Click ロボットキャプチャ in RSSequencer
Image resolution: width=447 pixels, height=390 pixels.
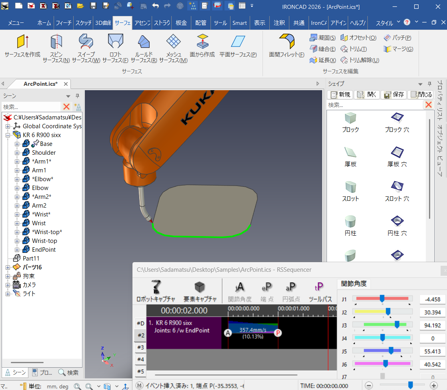(156, 291)
